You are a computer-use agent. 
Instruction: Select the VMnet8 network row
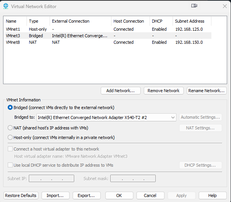108,42
